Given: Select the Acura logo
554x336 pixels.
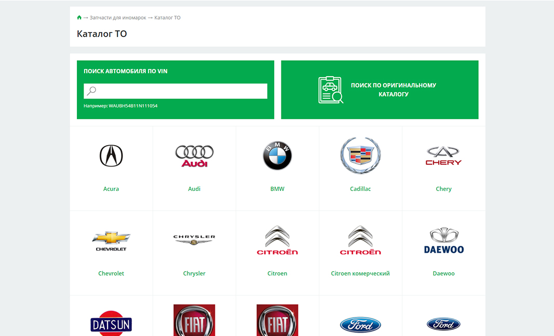Looking at the screenshot, I should click(x=111, y=156).
